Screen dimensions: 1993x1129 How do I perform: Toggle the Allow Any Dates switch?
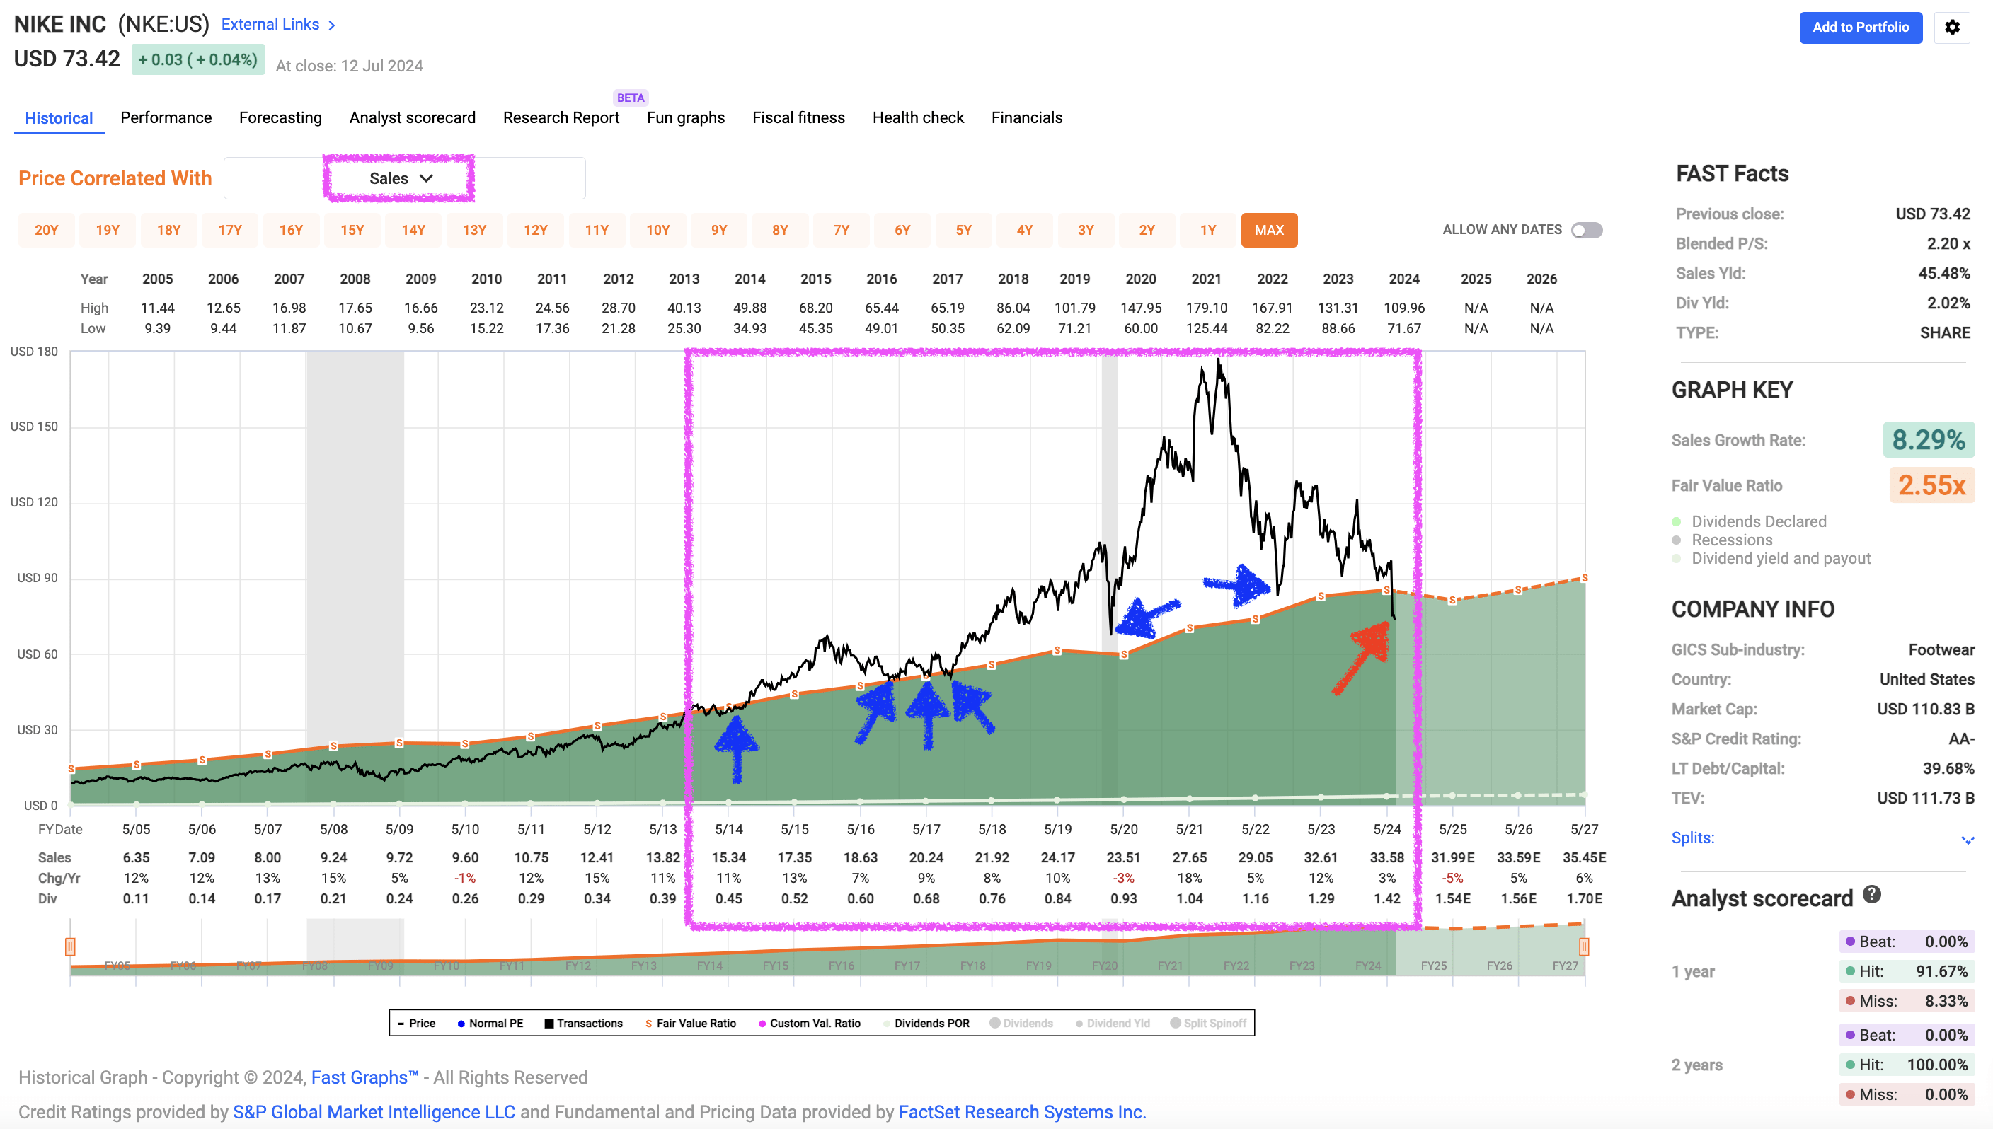1587,231
